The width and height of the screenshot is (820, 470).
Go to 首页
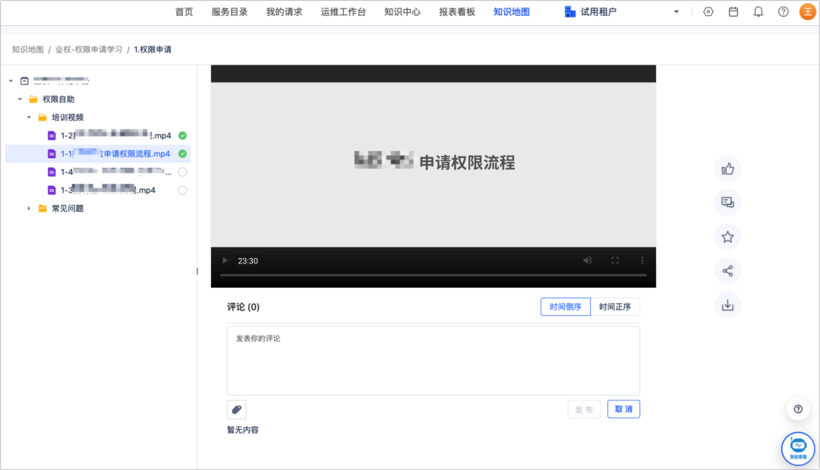[184, 11]
